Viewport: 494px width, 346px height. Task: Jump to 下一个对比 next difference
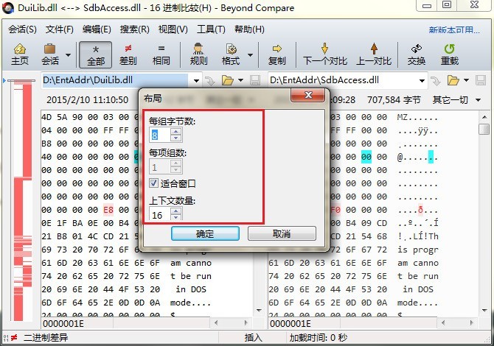pos(325,54)
